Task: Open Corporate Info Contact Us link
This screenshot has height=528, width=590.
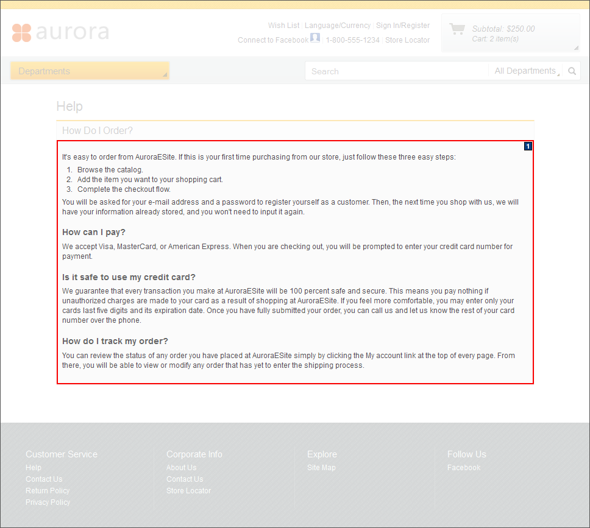Action: pos(185,479)
